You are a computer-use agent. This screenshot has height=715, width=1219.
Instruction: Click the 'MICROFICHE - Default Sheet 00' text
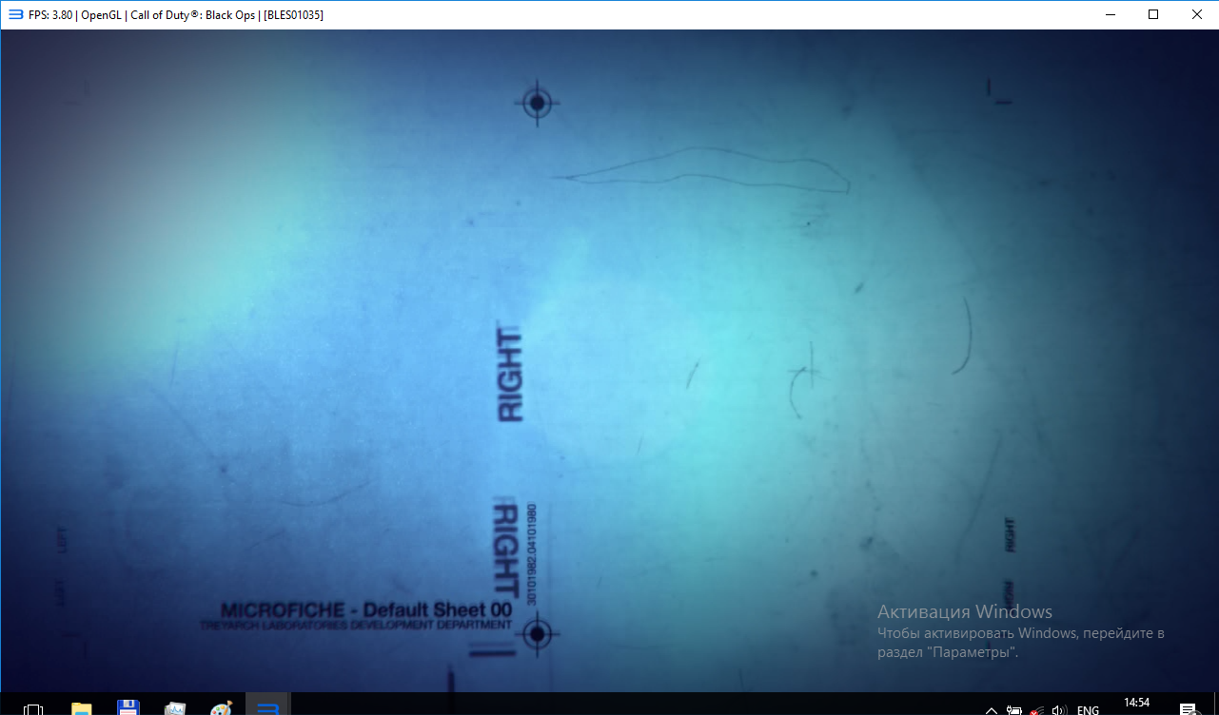point(366,609)
